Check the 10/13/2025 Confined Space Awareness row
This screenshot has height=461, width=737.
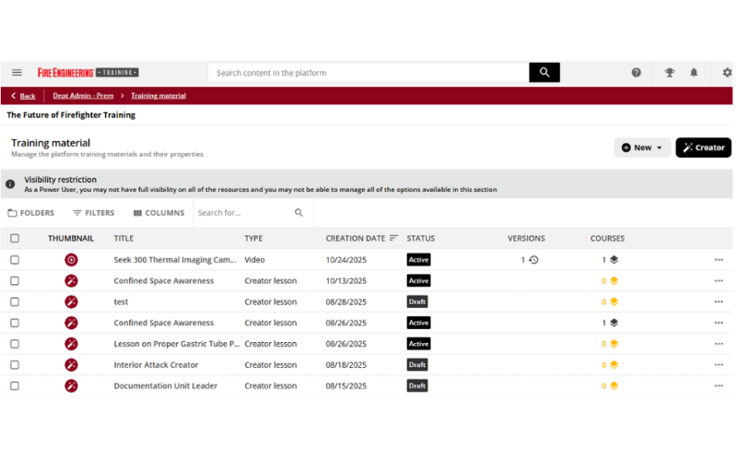[15, 281]
